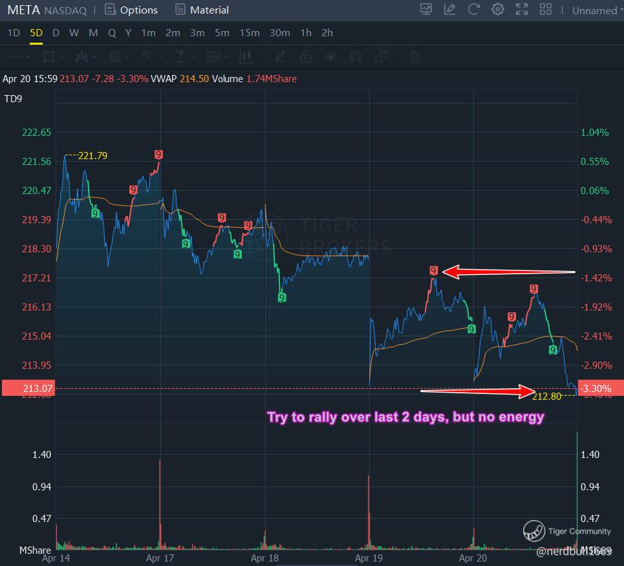Screen dimensions: 624x566
Task: Refresh the chart with the reload icon
Action: point(473,10)
